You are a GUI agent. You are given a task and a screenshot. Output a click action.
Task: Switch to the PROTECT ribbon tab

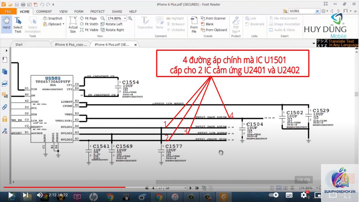pyautogui.click(x=97, y=12)
